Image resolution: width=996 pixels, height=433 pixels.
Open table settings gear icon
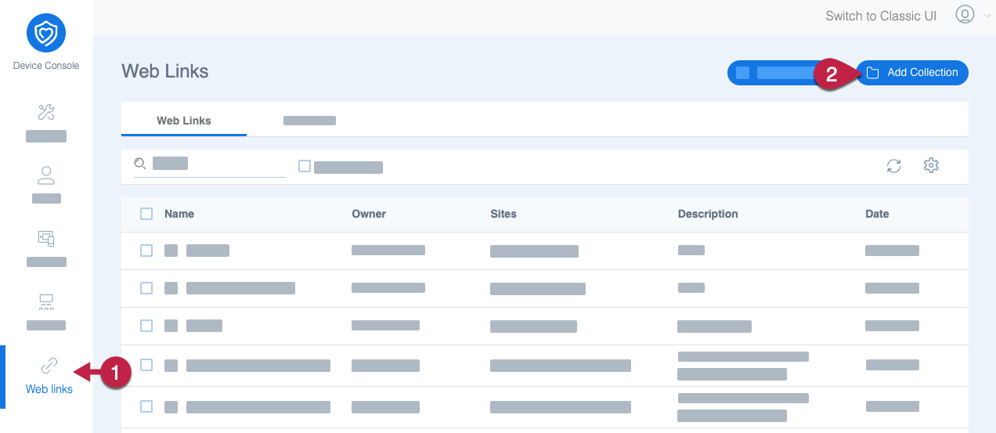[x=931, y=165]
